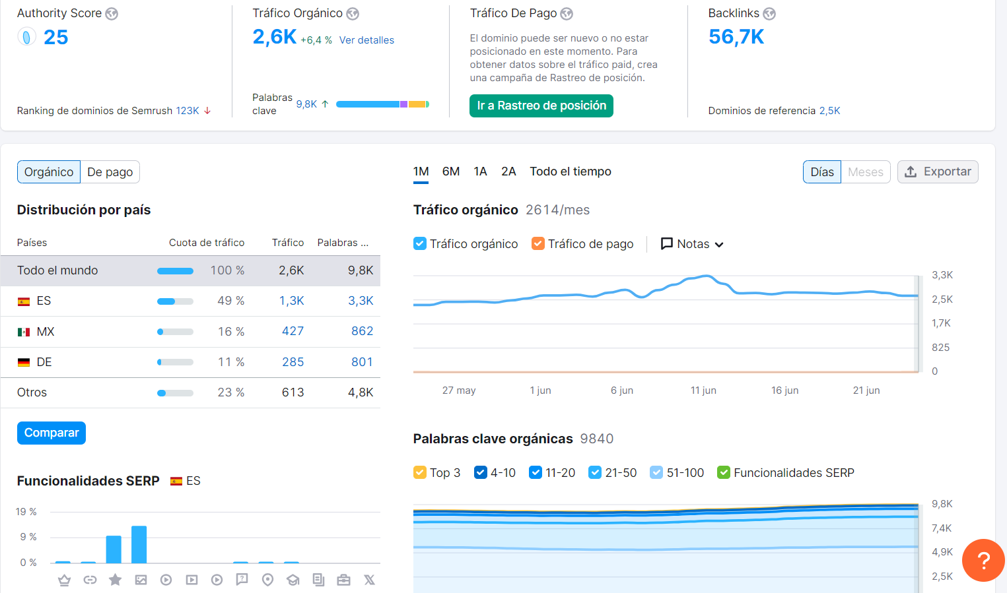Select the star reviews SERP feature icon

(115, 580)
